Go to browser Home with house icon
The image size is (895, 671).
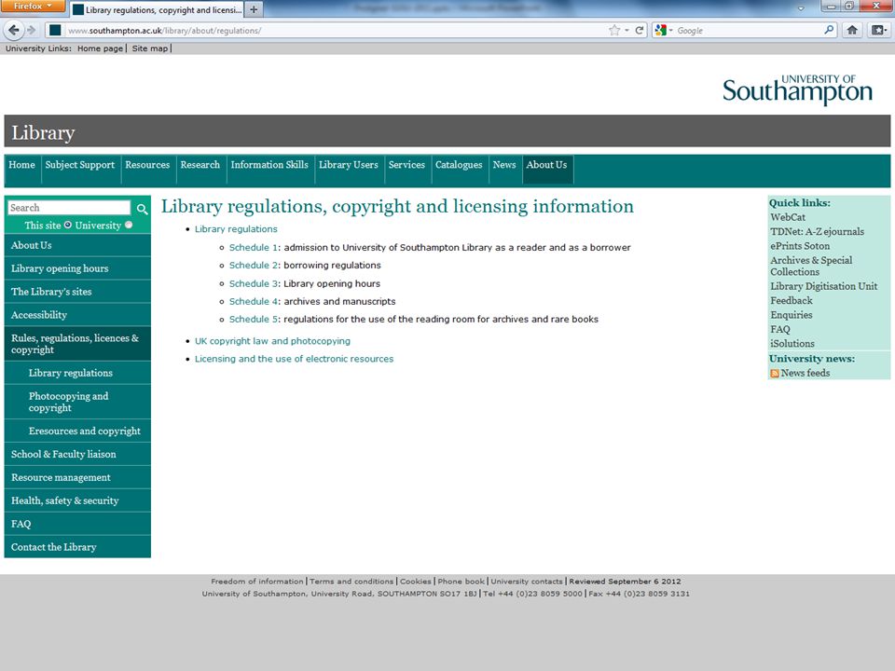(x=852, y=30)
